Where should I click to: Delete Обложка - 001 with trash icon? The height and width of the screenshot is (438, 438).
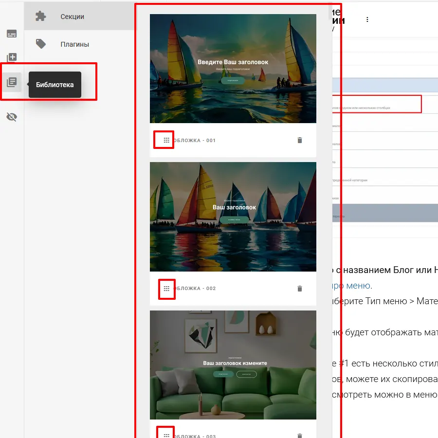(300, 140)
